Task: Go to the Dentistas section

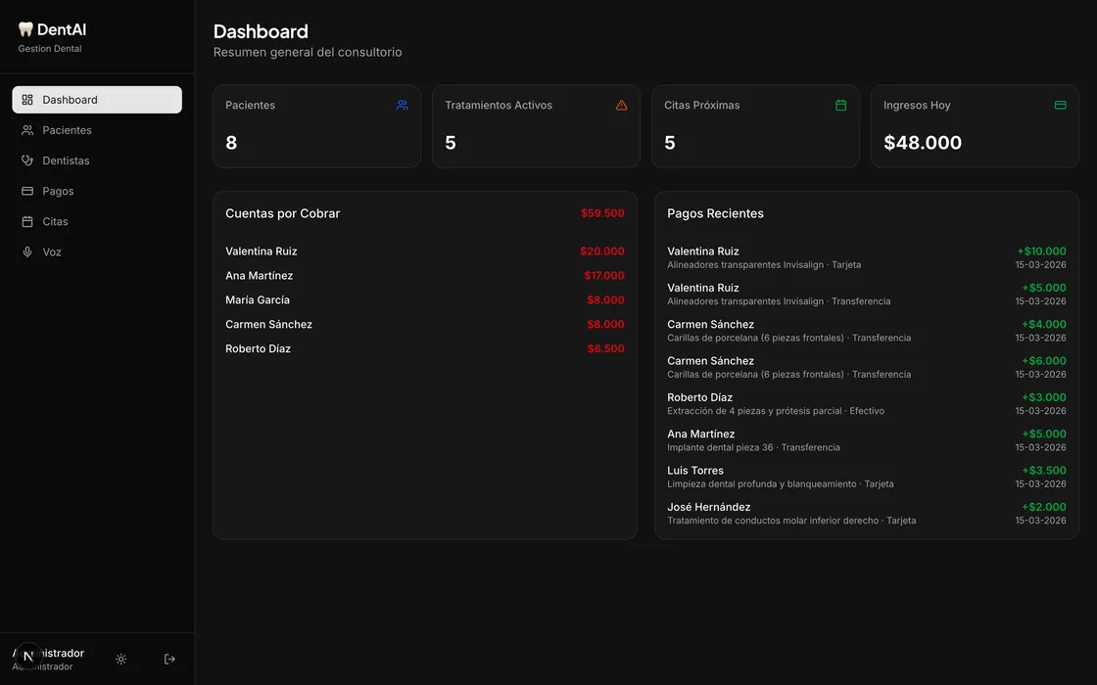Action: tap(66, 160)
